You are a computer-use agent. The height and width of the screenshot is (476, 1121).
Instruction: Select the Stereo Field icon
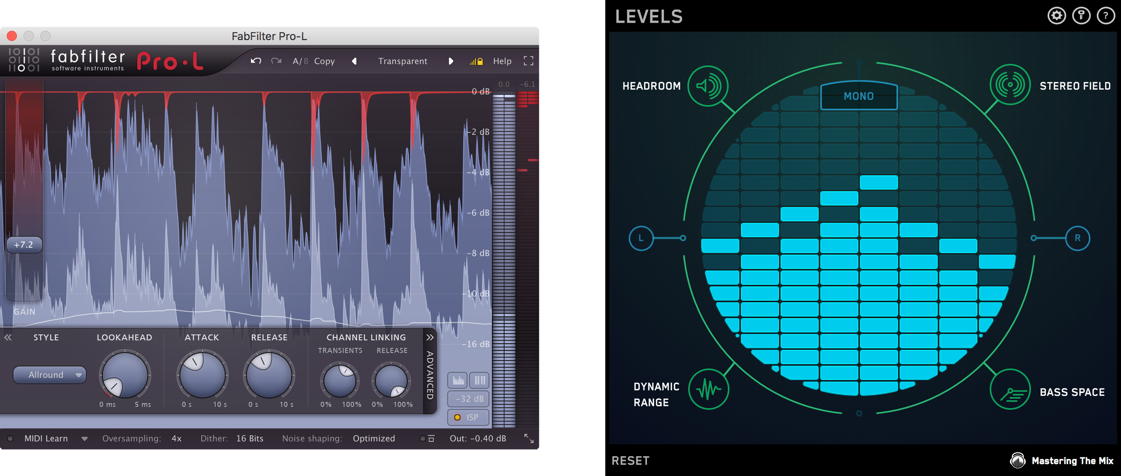coord(1010,85)
